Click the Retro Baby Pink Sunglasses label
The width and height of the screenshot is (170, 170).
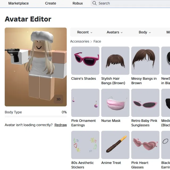click(144, 123)
